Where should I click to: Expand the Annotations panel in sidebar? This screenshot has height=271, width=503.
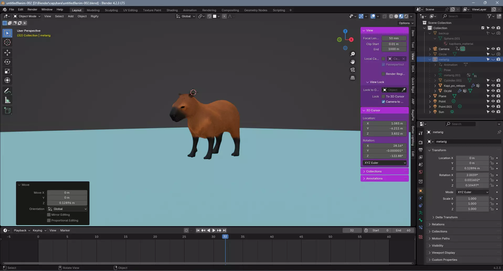point(385,178)
